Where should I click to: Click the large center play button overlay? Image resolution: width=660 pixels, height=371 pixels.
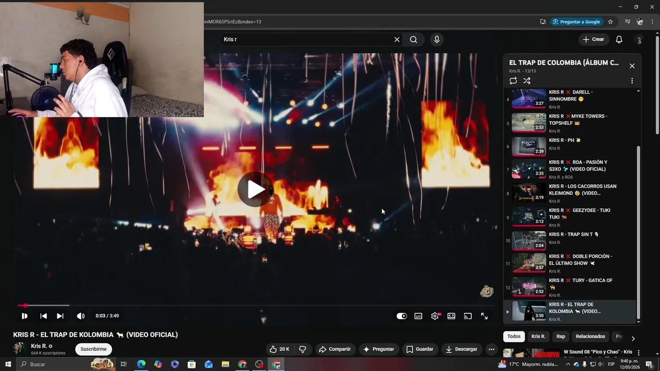[255, 189]
